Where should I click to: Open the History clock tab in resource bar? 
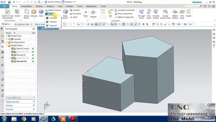2,79
